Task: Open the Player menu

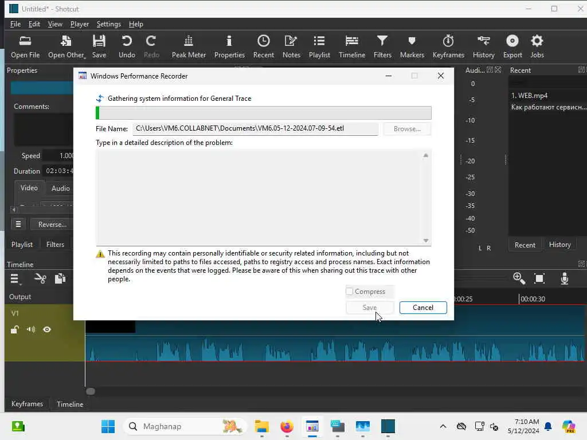Action: 79,24
